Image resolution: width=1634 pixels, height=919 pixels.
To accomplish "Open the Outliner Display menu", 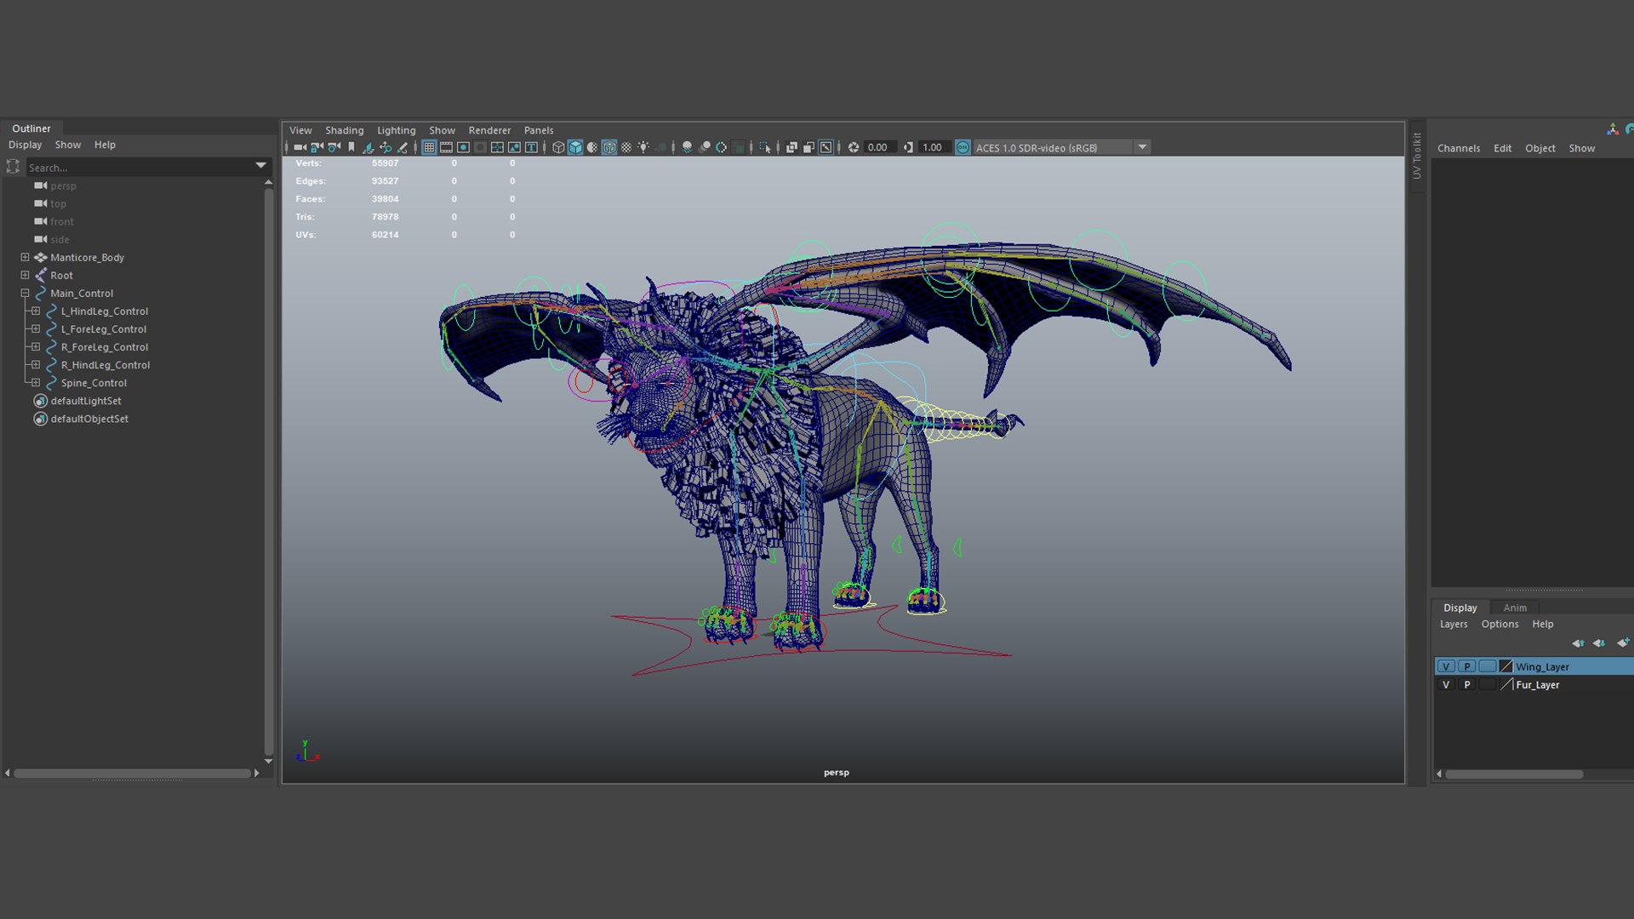I will tap(25, 145).
